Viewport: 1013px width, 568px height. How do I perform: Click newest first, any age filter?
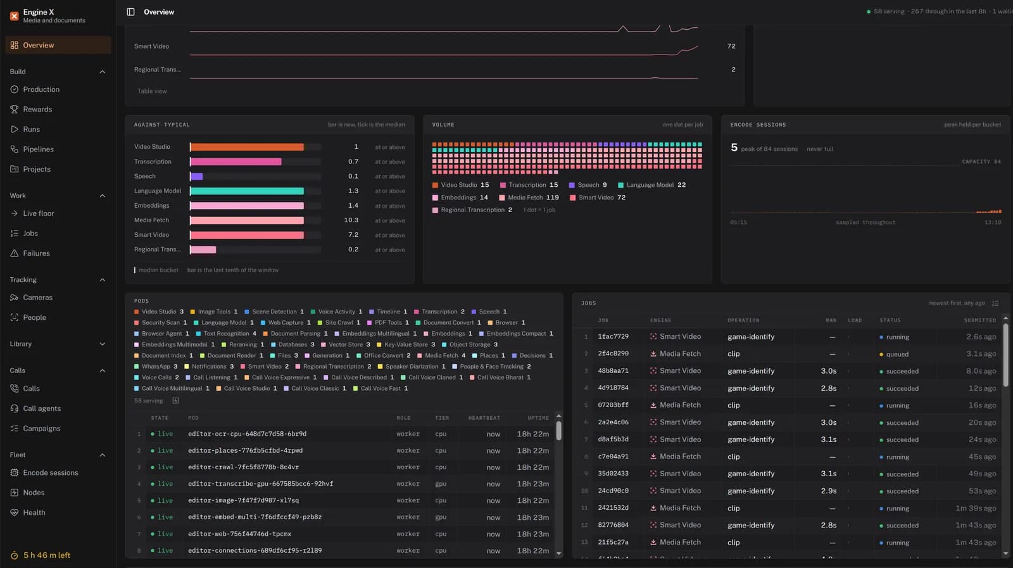pyautogui.click(x=957, y=303)
